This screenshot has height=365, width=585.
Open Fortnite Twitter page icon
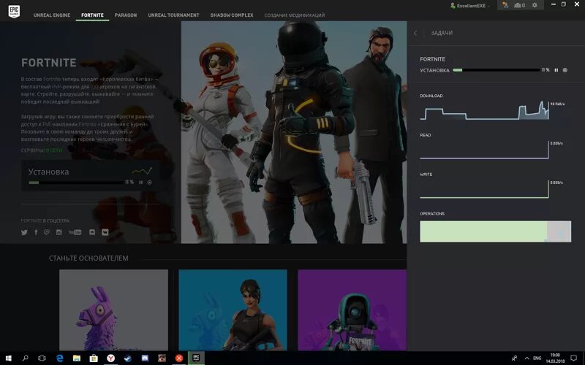[x=24, y=232]
